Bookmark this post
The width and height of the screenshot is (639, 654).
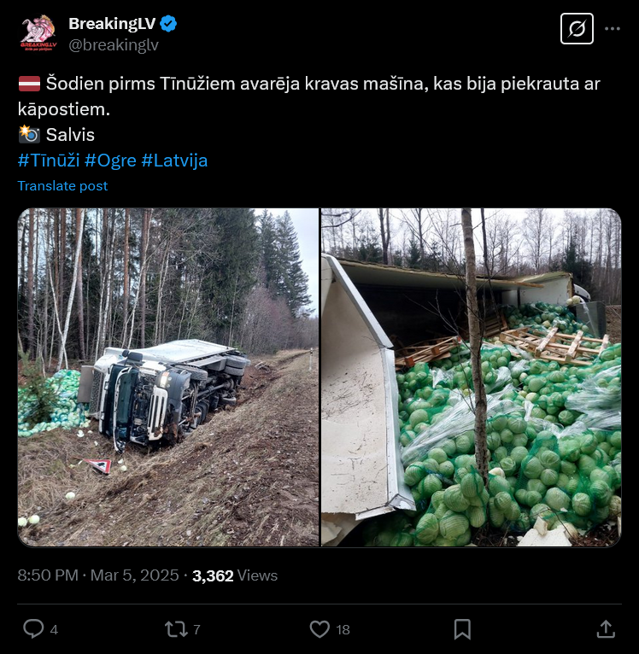point(462,629)
